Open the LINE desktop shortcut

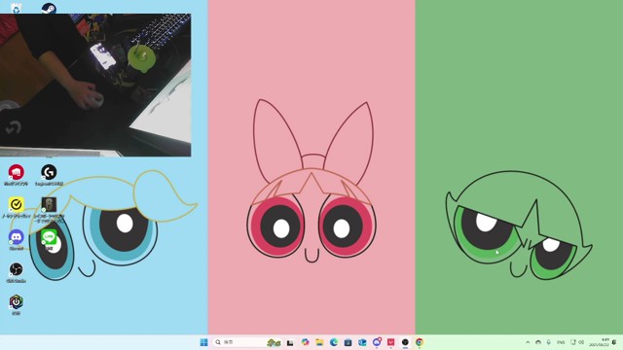(x=49, y=240)
